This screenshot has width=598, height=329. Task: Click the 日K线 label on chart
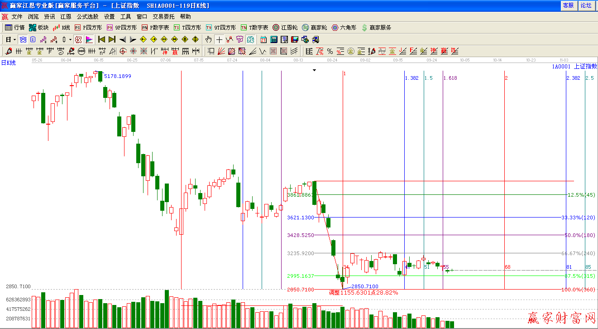[x=8, y=63]
